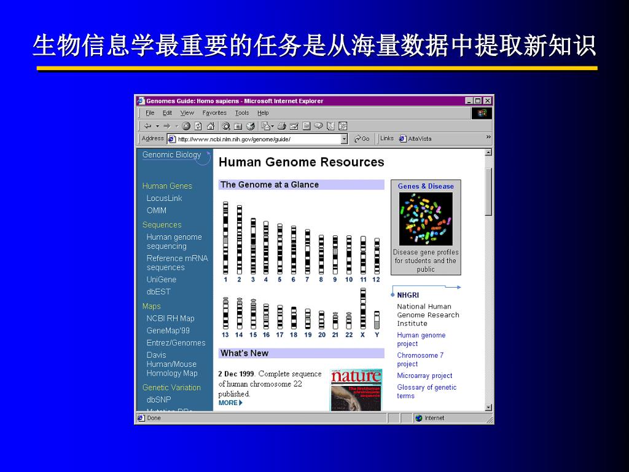Open the Entrez/Genomes link

[x=176, y=343]
